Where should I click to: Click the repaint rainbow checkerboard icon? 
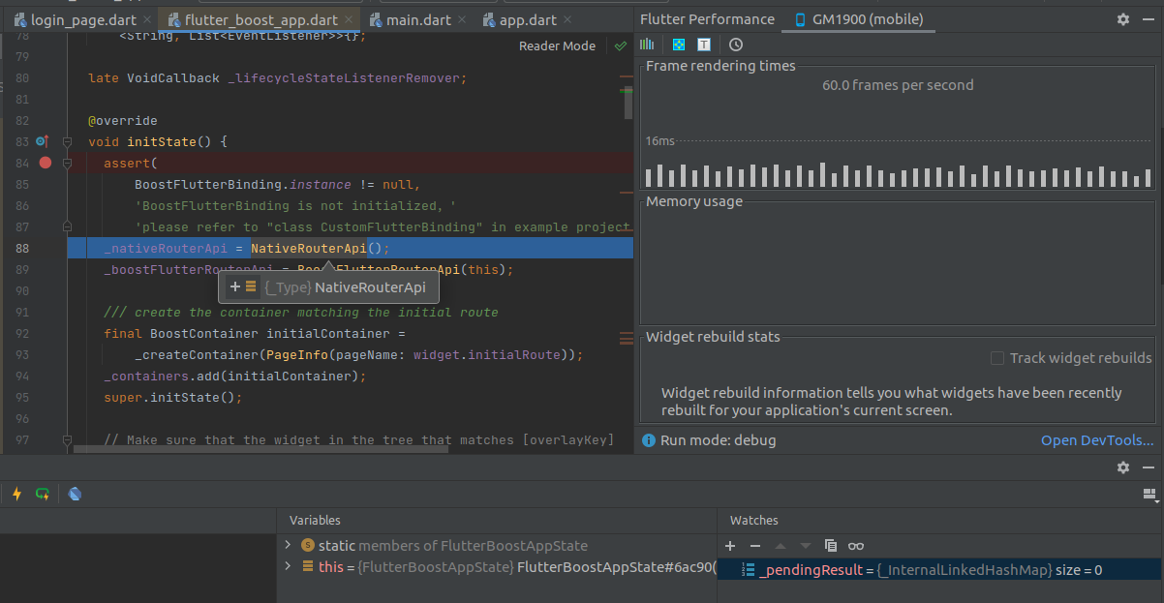[x=679, y=45]
